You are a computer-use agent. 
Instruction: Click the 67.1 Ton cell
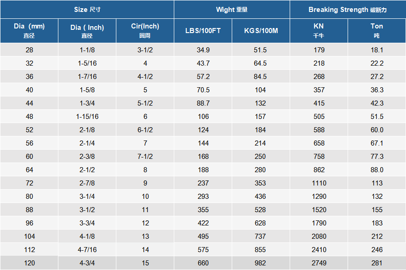377,143
